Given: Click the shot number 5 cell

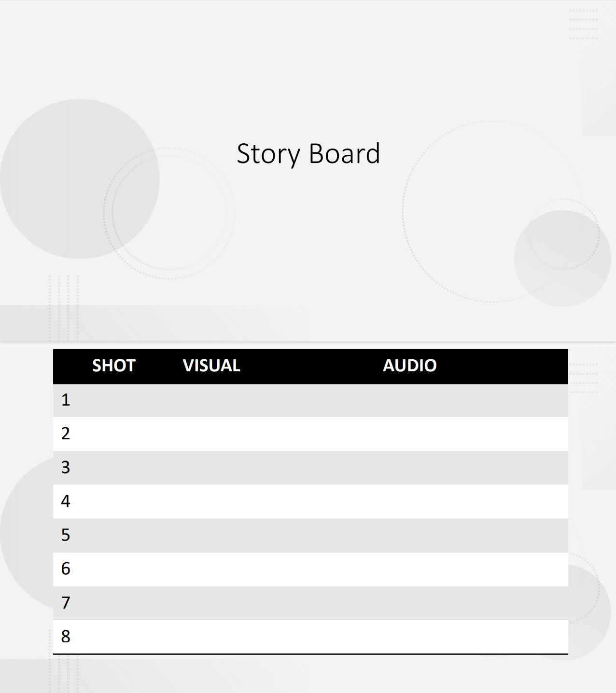Looking at the screenshot, I should pyautogui.click(x=113, y=535).
